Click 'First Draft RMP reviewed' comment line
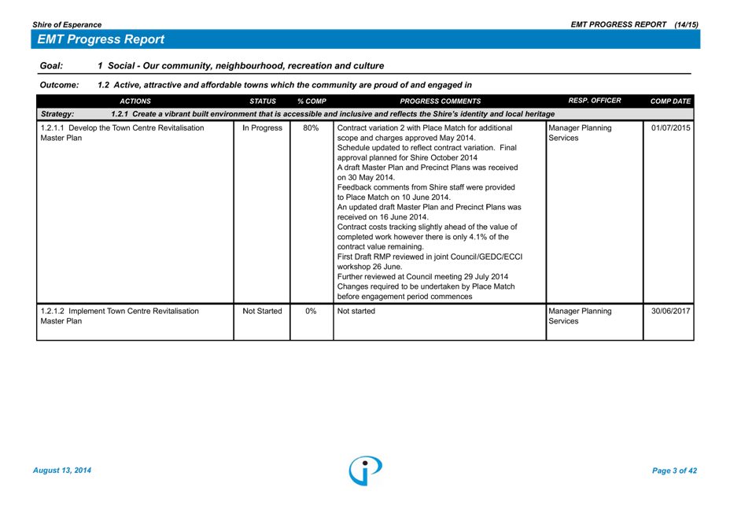The image size is (730, 517). [430, 262]
